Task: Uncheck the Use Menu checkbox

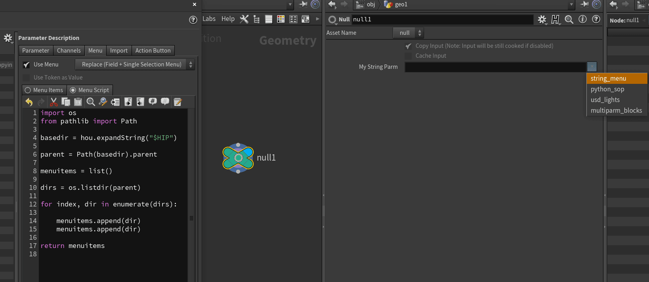Action: pyautogui.click(x=27, y=64)
